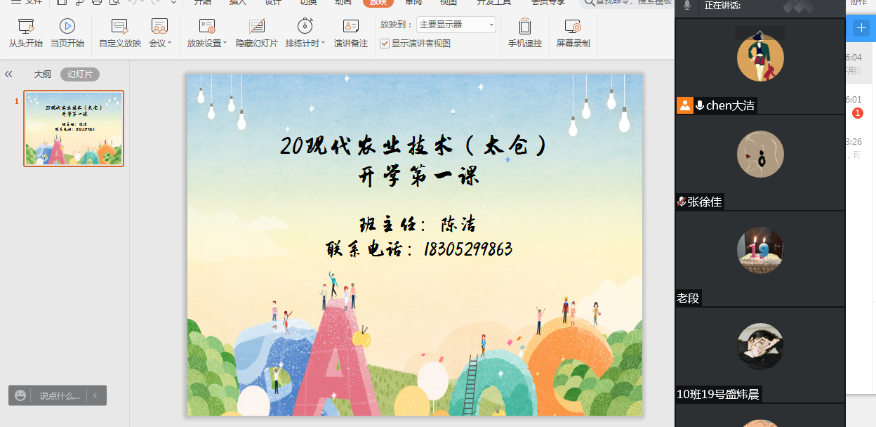Select the slides (幻灯片) tab
The image size is (876, 427).
click(x=80, y=74)
